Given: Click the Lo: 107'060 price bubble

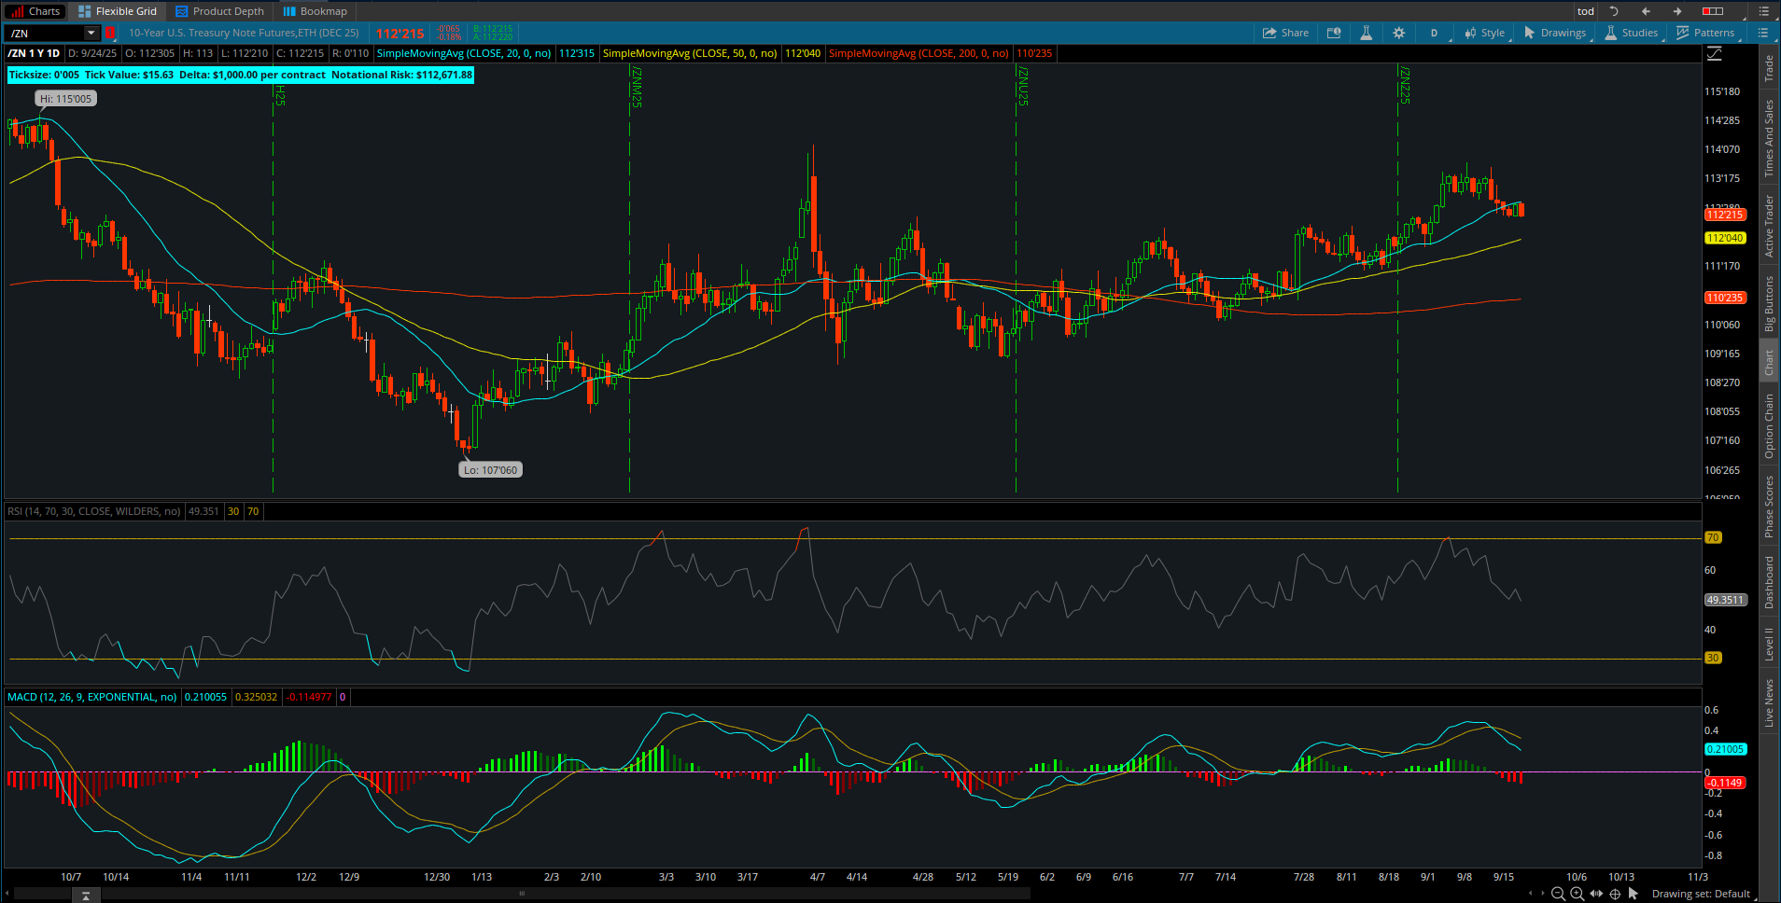Looking at the screenshot, I should point(490,470).
